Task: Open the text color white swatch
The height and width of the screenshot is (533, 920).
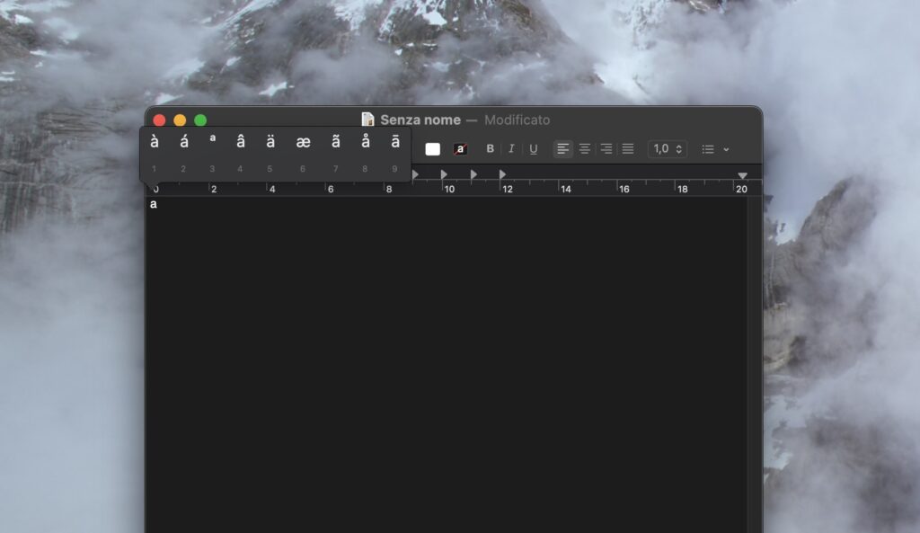Action: [433, 149]
